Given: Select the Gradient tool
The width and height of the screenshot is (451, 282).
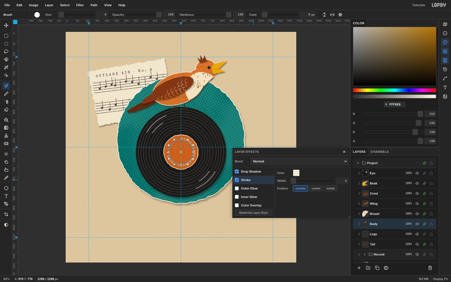Looking at the screenshot, I should 6,128.
